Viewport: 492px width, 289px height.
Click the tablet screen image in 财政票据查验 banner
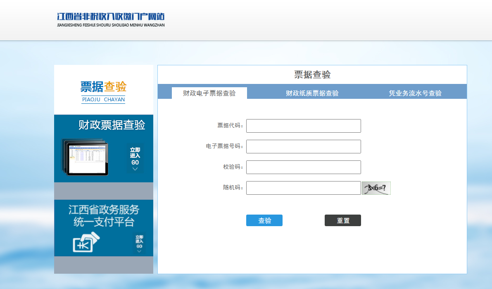click(x=87, y=158)
